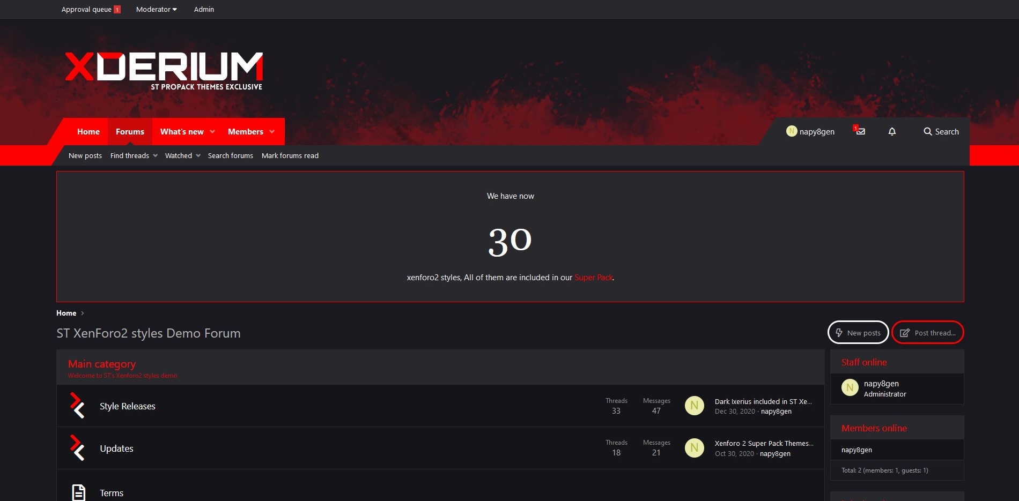Image resolution: width=1019 pixels, height=501 pixels.
Task: Open the Members online heading
Action: 874,428
